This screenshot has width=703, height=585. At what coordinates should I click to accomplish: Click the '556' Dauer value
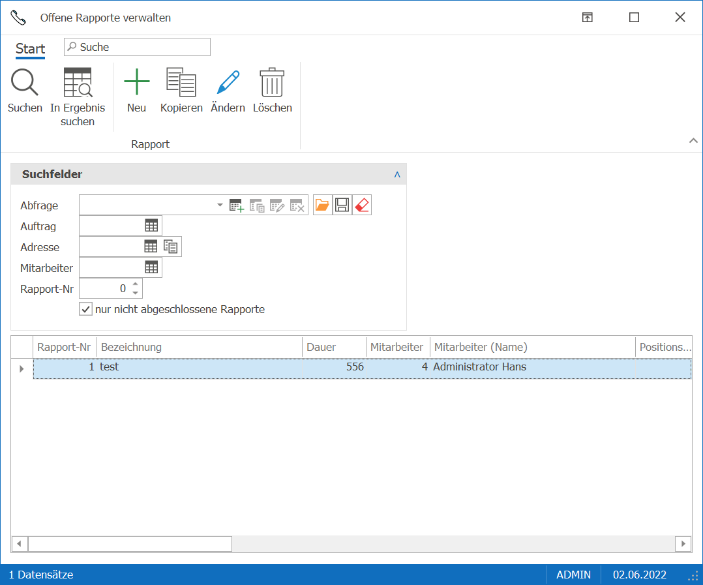click(x=355, y=367)
